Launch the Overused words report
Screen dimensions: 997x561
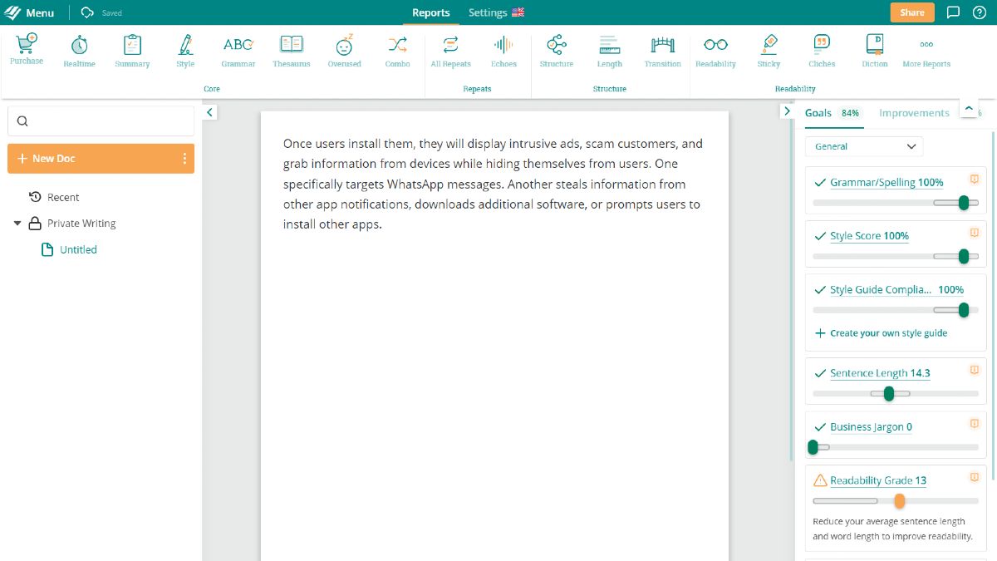pos(344,50)
